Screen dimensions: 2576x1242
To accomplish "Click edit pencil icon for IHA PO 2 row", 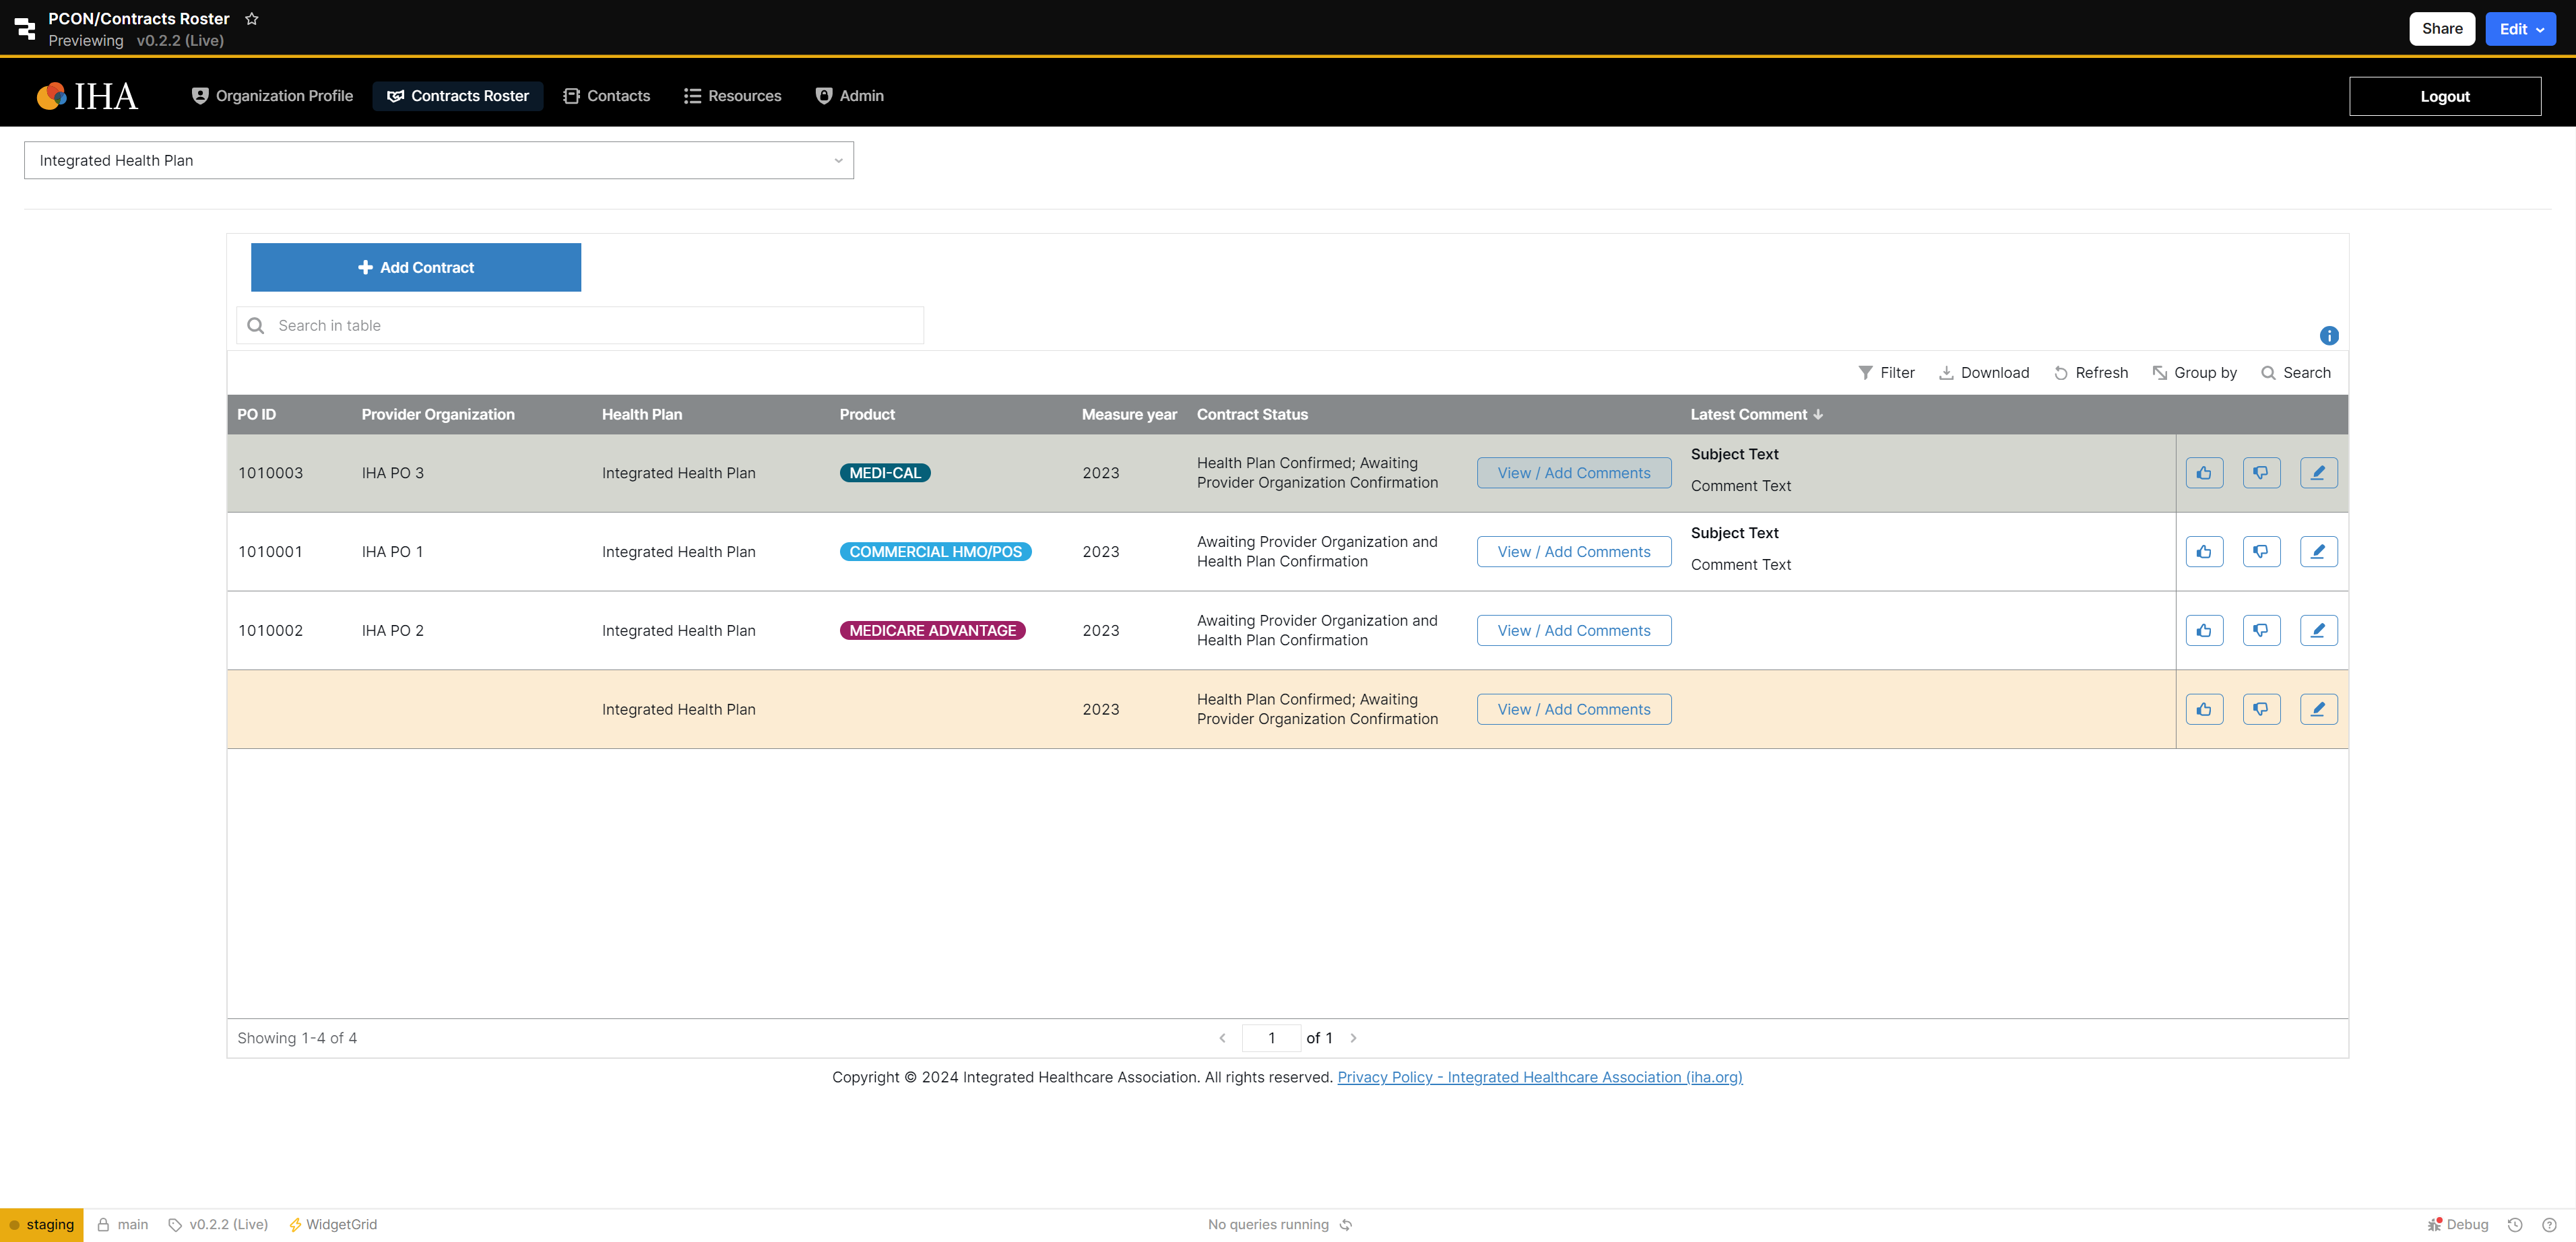I will [2318, 630].
